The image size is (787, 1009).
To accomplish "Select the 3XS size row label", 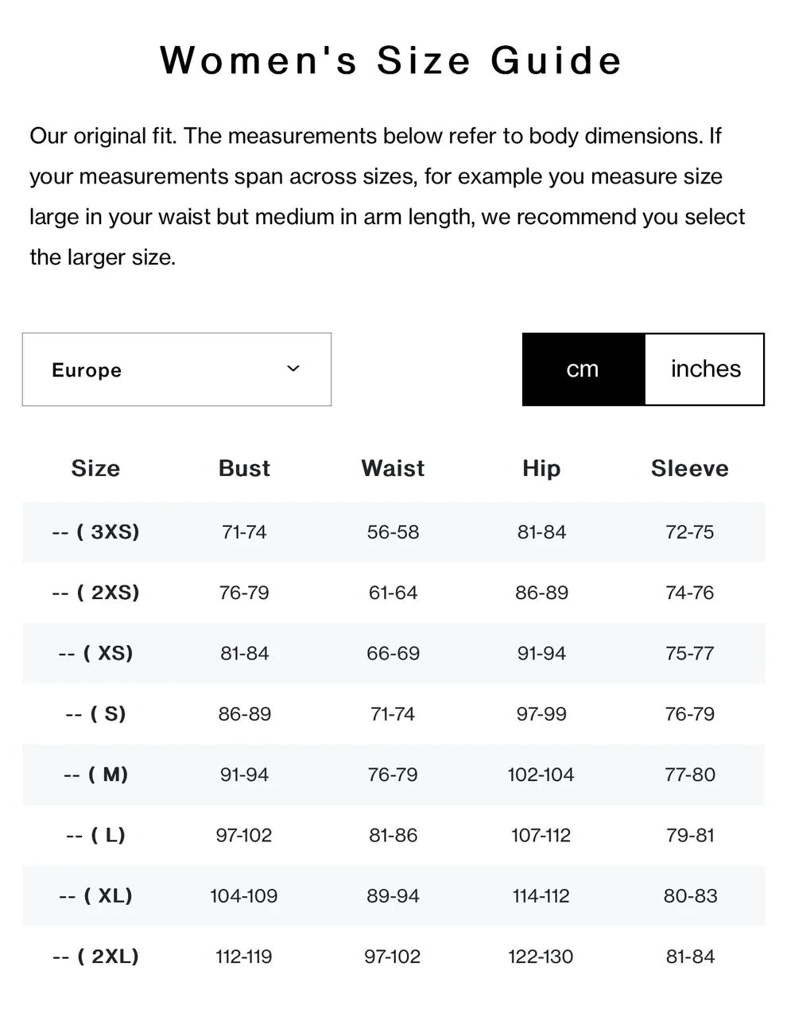I will (x=95, y=532).
